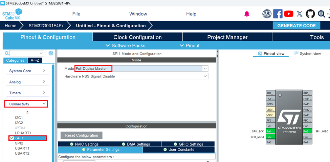Image resolution: width=330 pixels, height=162 pixels.
Task: Open the GPIO Settings tab
Action: click(x=188, y=144)
